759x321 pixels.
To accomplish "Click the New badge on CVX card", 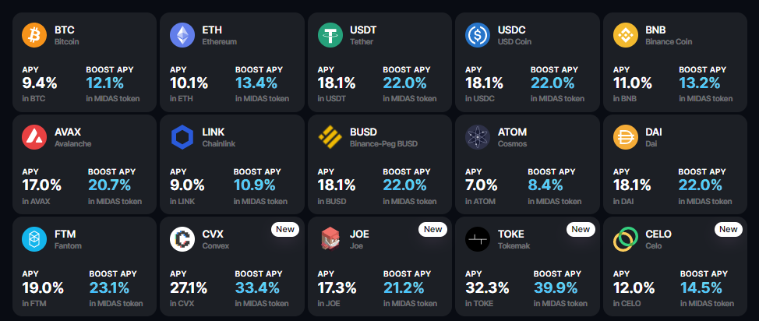I will pos(285,230).
